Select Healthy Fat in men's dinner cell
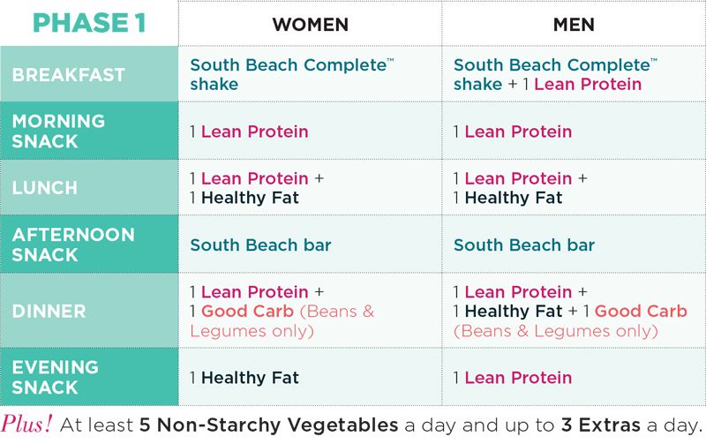The width and height of the screenshot is (706, 444). click(513, 312)
